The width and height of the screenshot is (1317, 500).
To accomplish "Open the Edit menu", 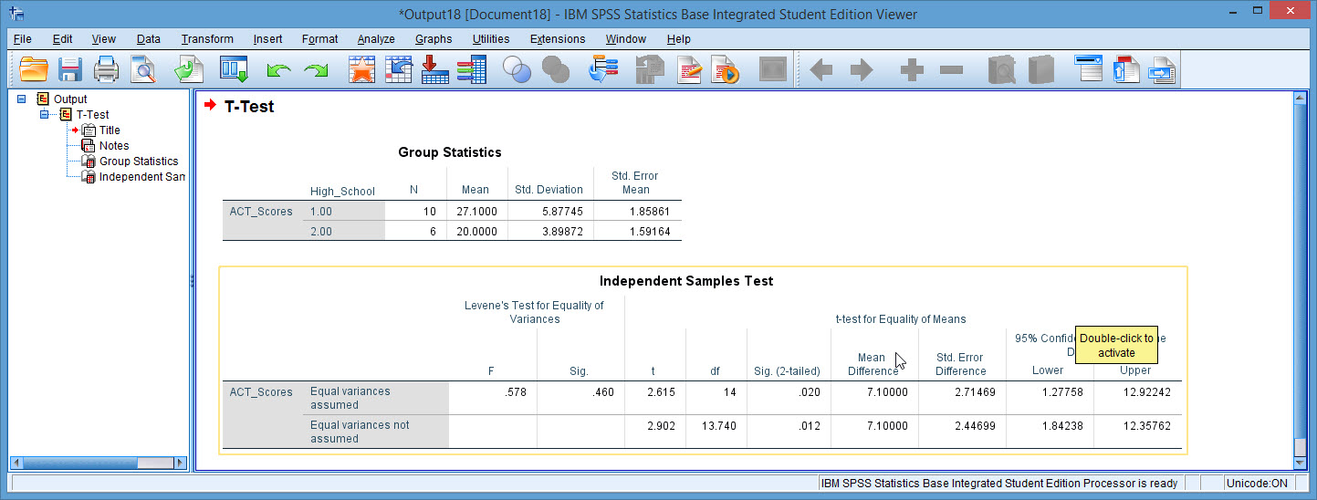I will point(62,39).
